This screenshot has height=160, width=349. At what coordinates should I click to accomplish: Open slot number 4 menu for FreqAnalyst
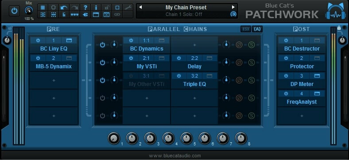coord(302,94)
